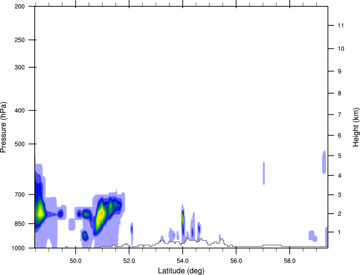360x275 pixels.
Task: Click the 10 km height tick label
Action: coord(341,49)
